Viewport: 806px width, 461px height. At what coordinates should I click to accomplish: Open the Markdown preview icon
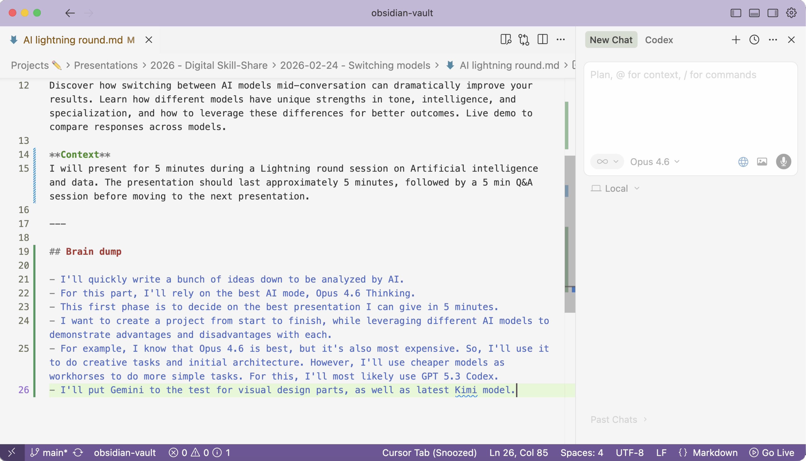[505, 39]
